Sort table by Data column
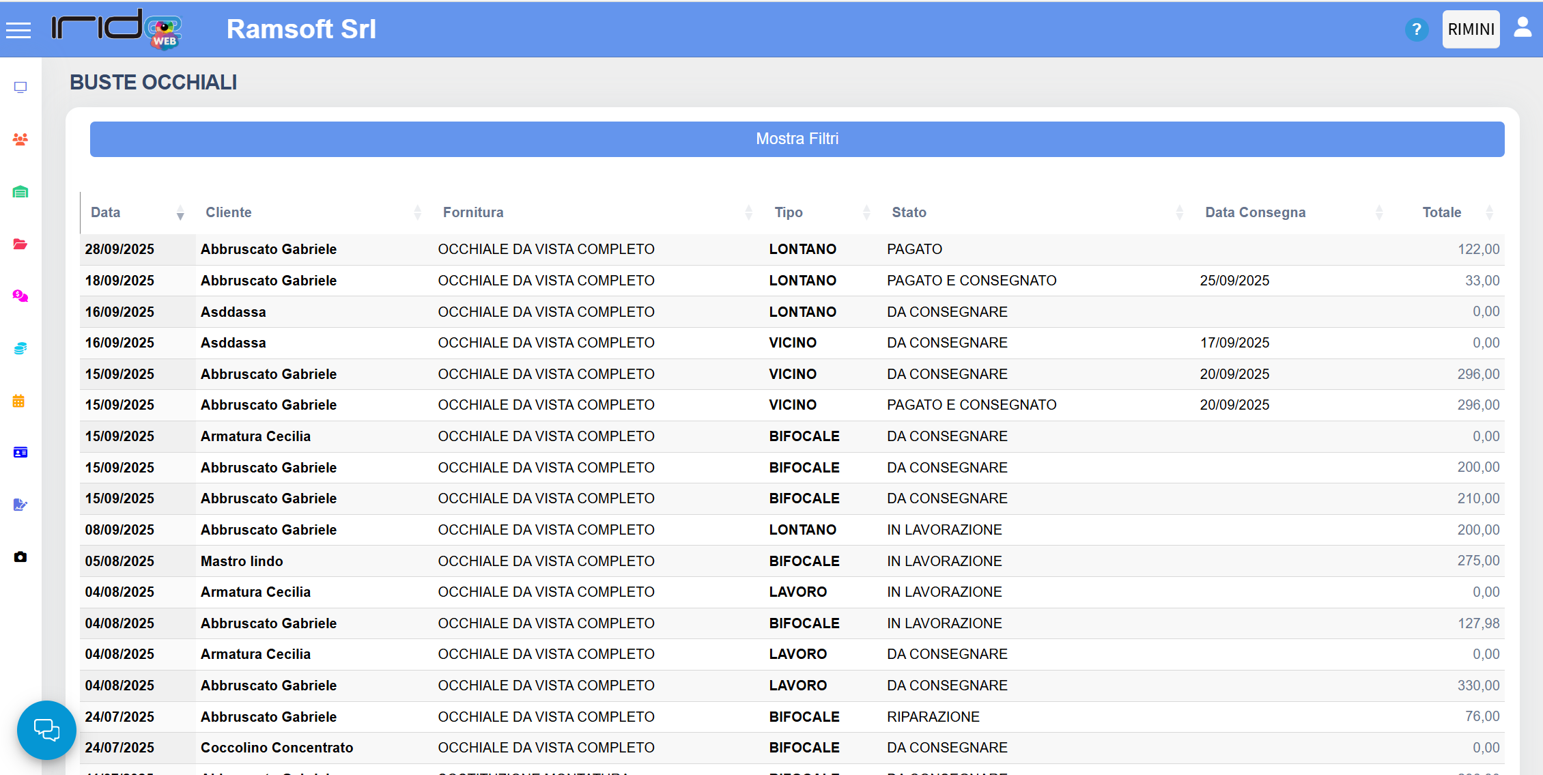Screen dimensions: 1543x775 pyautogui.click(x=106, y=212)
